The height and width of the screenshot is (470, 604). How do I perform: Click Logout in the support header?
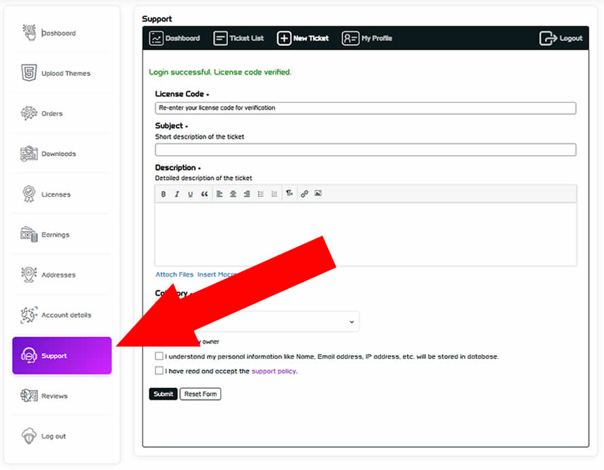[561, 39]
